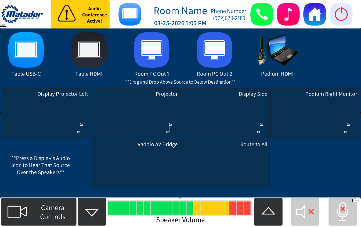Lower speaker volume with the down arrow
The height and width of the screenshot is (227, 361).
pyautogui.click(x=92, y=212)
